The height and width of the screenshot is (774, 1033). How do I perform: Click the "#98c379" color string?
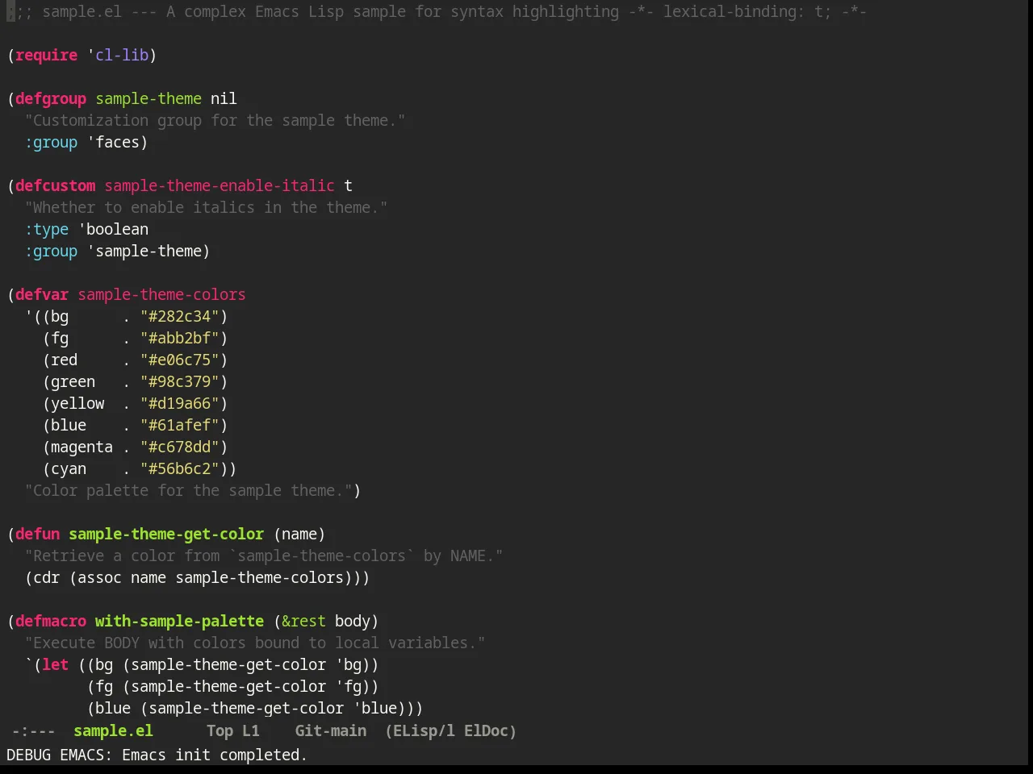[x=180, y=381]
